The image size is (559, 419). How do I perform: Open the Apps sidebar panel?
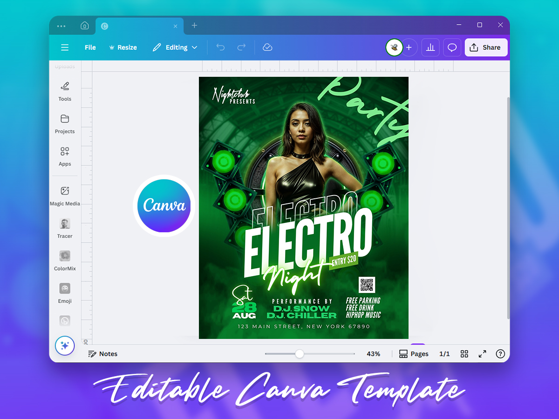pyautogui.click(x=65, y=157)
